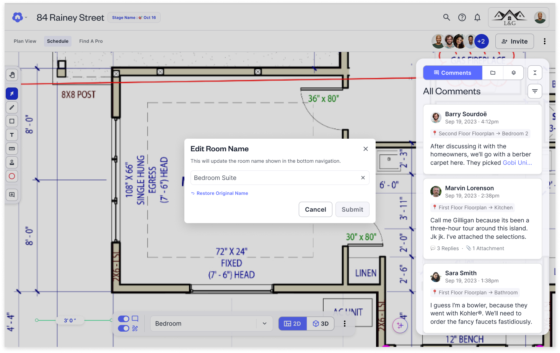Open the search icon in header
Image resolution: width=560 pixels, height=353 pixels.
pos(446,17)
